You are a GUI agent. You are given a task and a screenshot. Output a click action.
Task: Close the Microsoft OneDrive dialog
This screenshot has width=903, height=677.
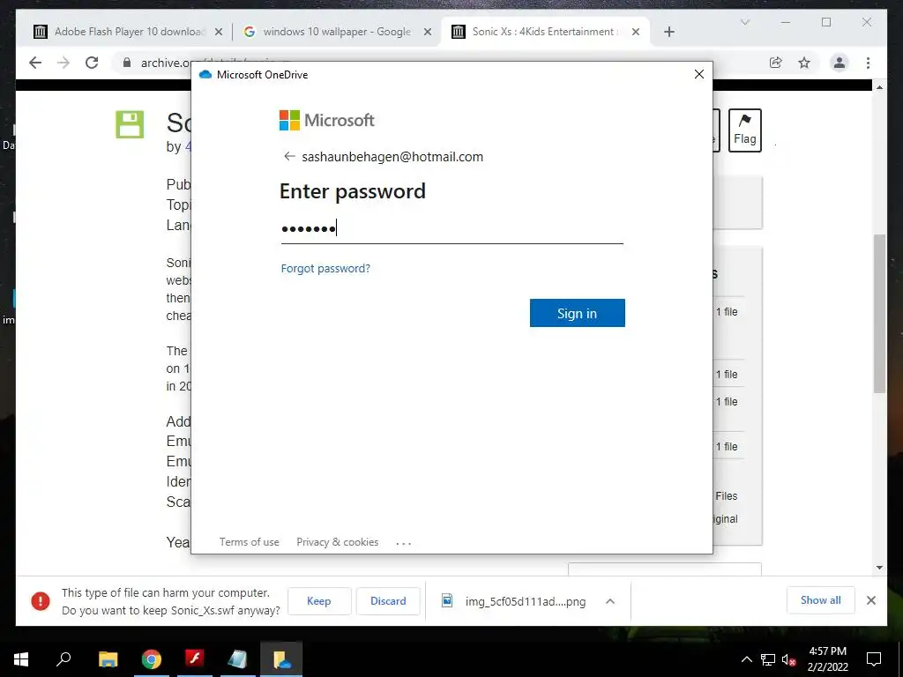(699, 74)
